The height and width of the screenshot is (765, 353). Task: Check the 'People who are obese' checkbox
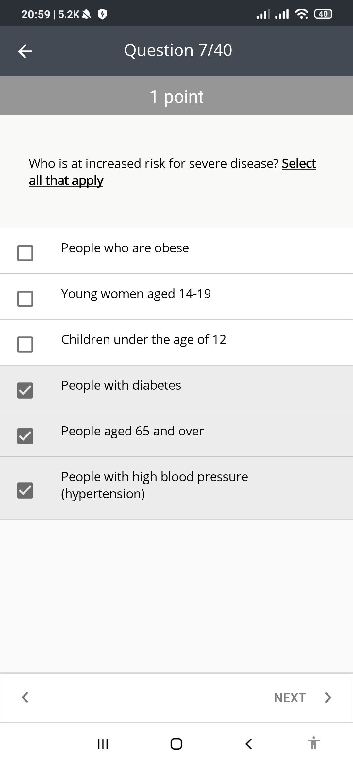tap(25, 253)
